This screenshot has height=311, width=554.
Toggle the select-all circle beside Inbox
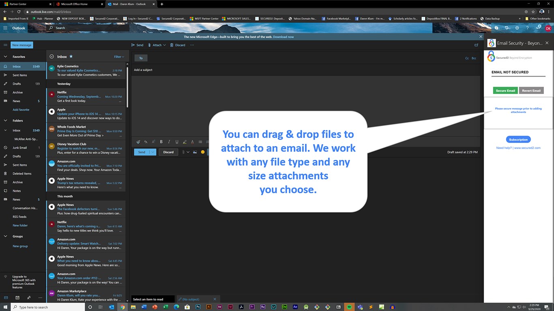coord(52,57)
